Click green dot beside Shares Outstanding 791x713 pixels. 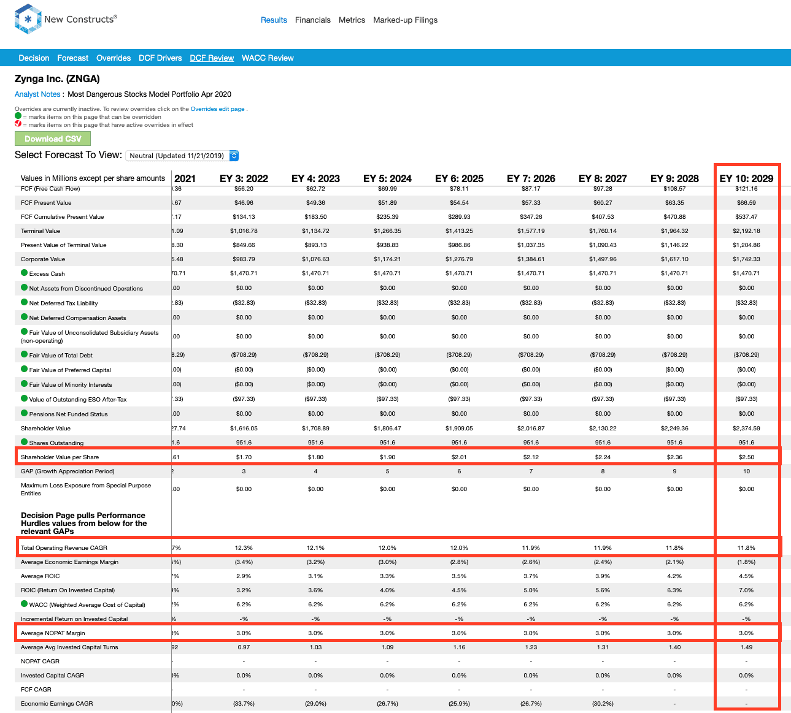point(25,442)
